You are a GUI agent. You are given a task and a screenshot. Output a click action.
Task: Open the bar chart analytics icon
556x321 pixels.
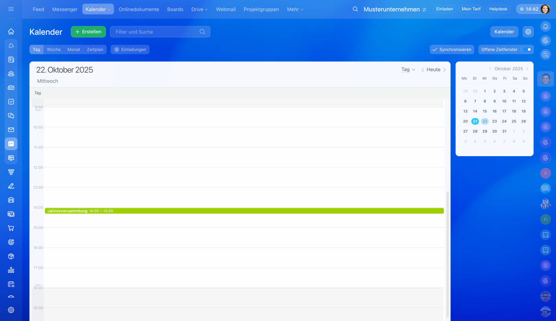(11, 270)
